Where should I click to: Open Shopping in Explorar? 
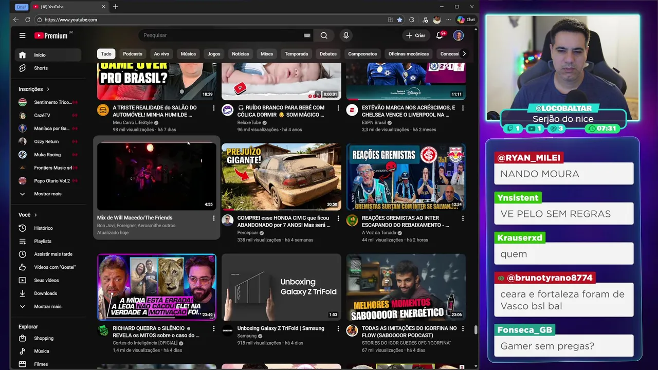pos(48,338)
